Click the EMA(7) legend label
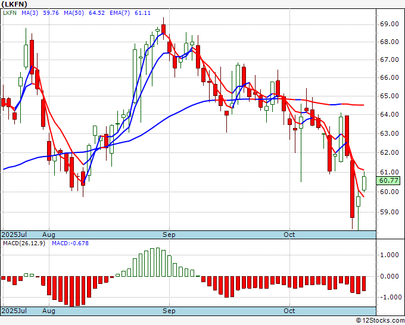The image size is (405, 325). (x=120, y=13)
